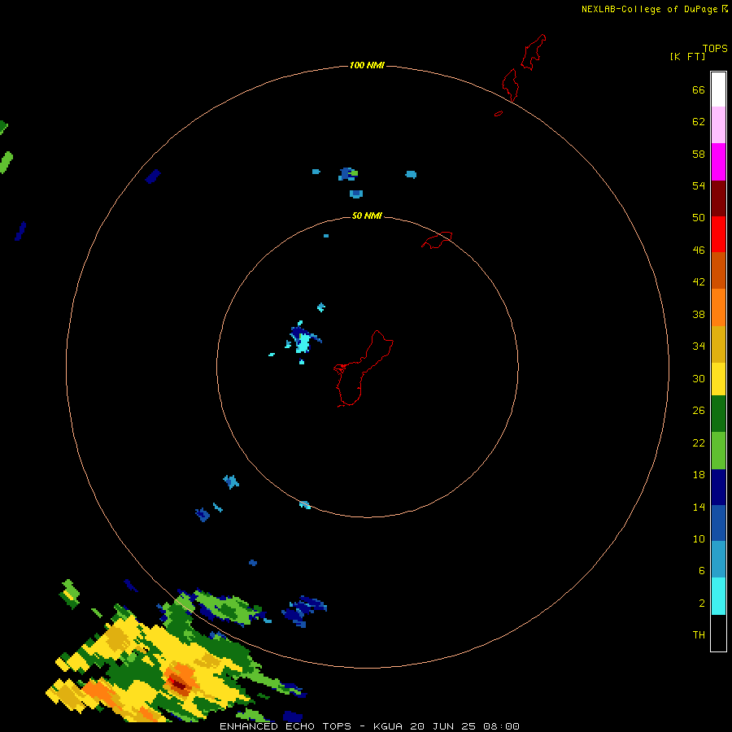
Task: Click the TOPS legend title
Action: (715, 48)
